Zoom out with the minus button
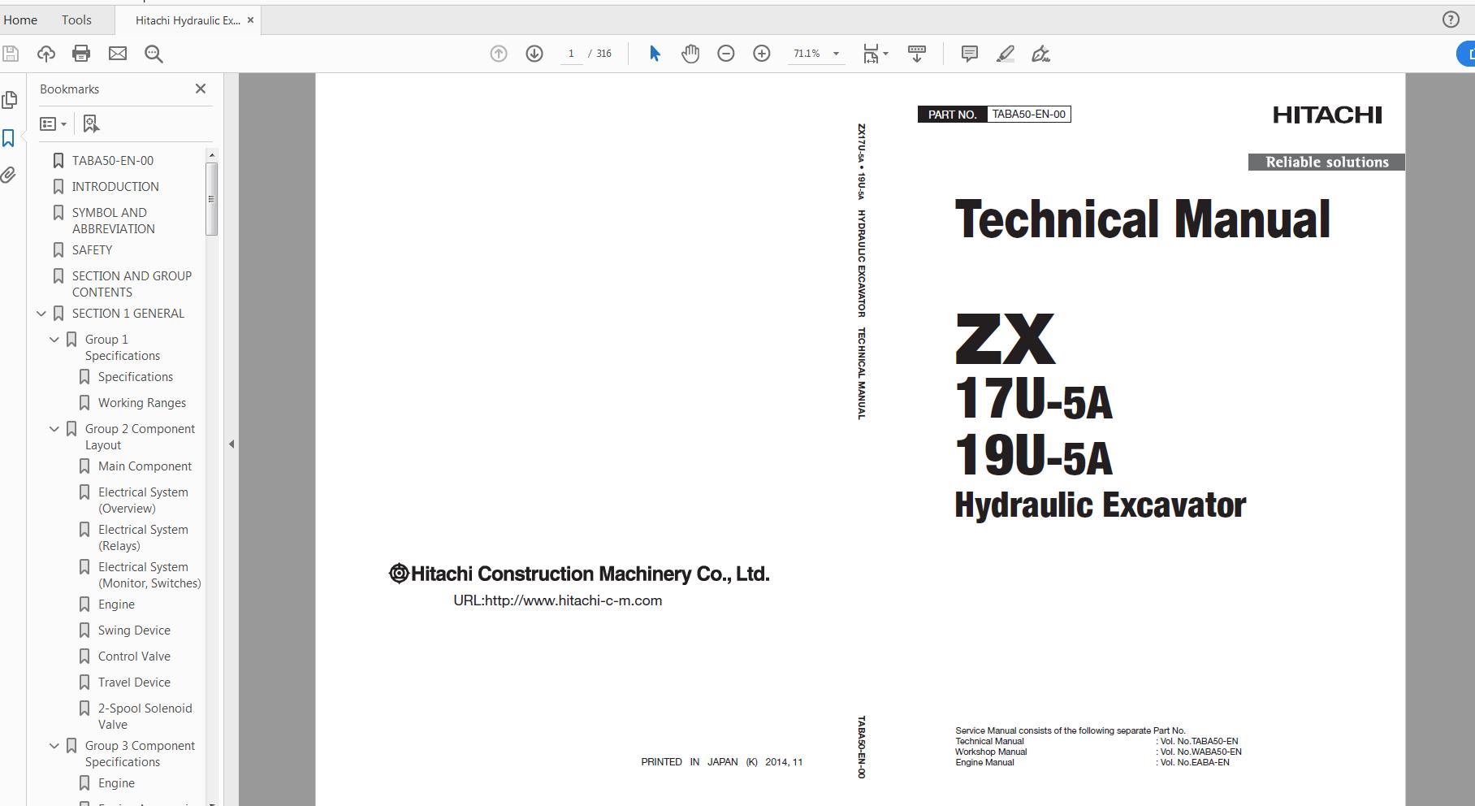Viewport: 1475px width, 806px height. pos(726,54)
